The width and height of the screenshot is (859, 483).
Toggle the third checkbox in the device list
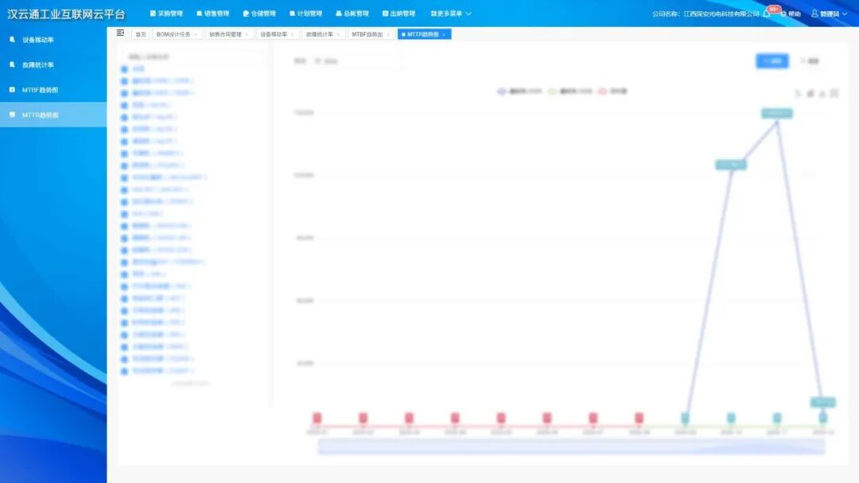click(x=124, y=93)
